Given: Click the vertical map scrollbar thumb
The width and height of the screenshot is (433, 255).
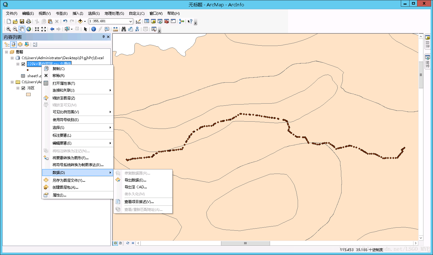Looking at the screenshot, I should (x=421, y=75).
